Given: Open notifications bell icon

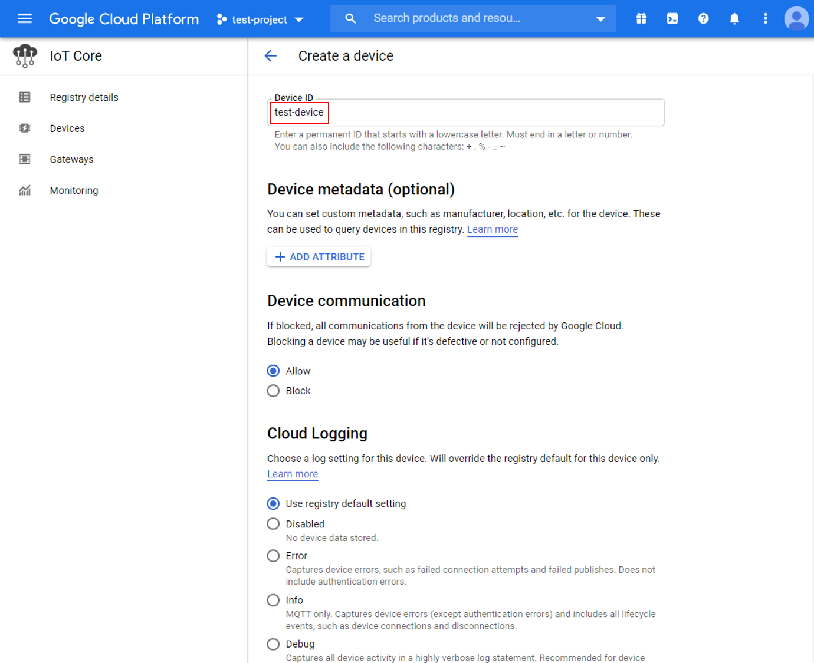Looking at the screenshot, I should (734, 19).
